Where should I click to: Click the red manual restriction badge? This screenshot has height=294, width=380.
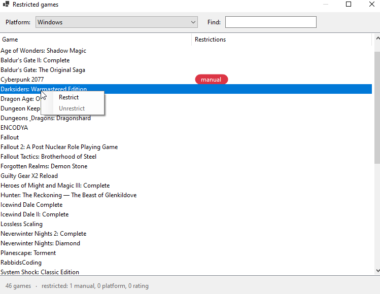pyautogui.click(x=212, y=80)
